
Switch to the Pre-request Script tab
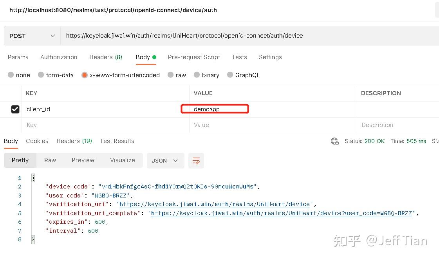coord(194,57)
